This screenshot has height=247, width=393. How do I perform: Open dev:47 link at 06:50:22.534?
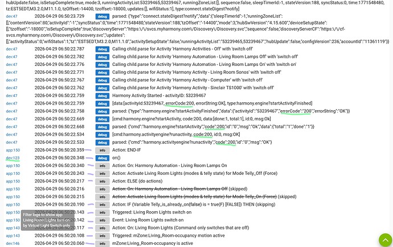click(x=11, y=135)
